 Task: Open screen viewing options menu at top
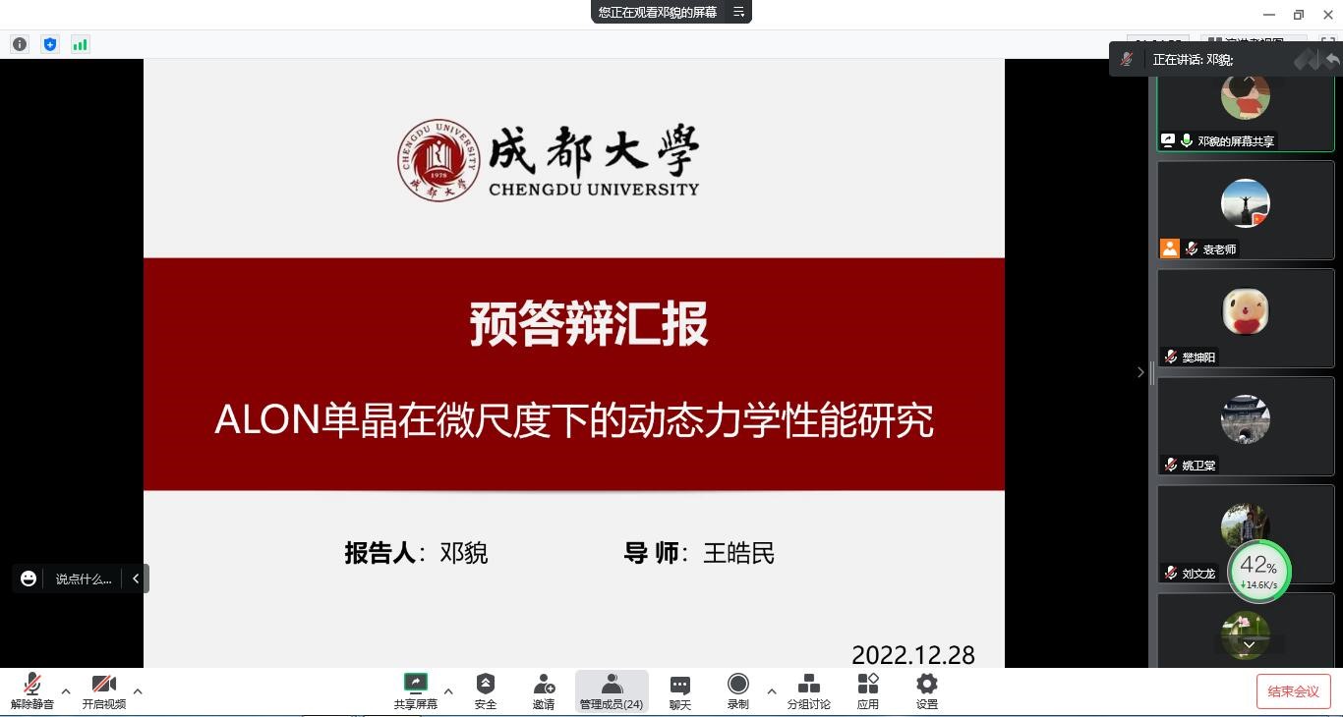click(x=738, y=12)
